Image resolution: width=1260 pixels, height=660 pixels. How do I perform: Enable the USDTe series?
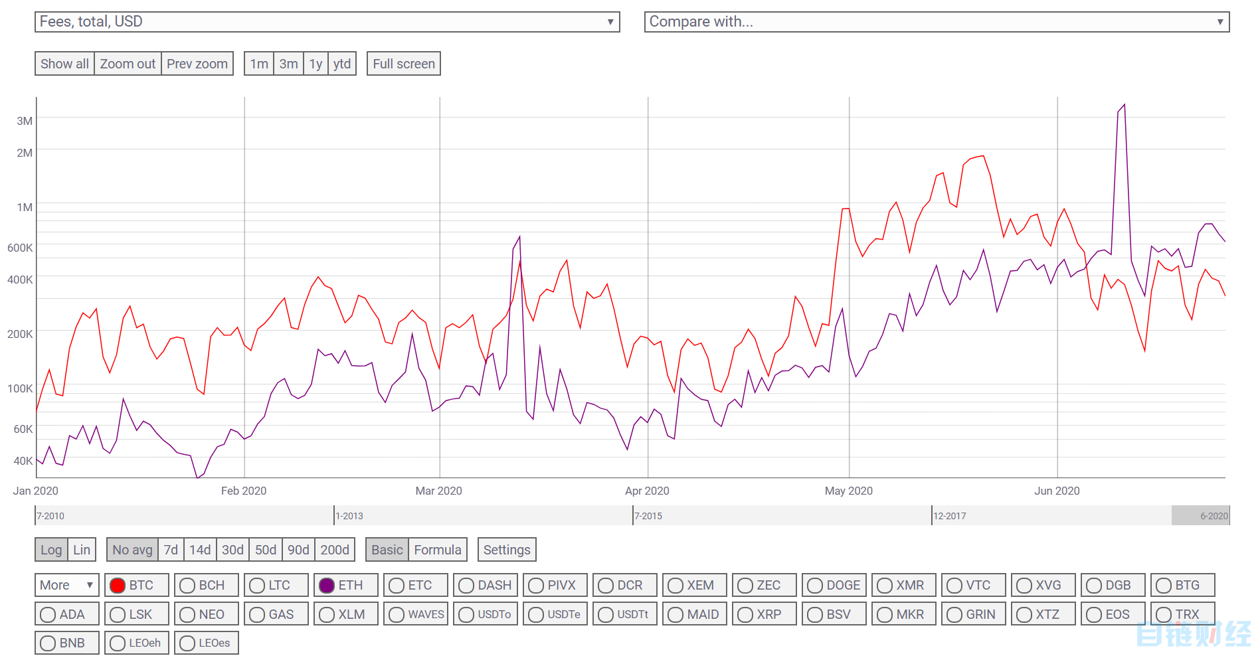tap(555, 614)
